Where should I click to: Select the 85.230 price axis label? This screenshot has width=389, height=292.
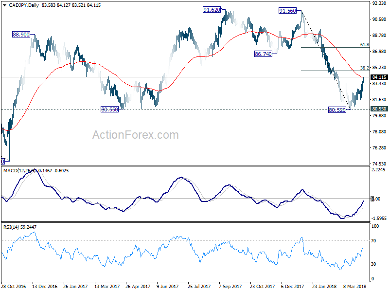coord(379,68)
